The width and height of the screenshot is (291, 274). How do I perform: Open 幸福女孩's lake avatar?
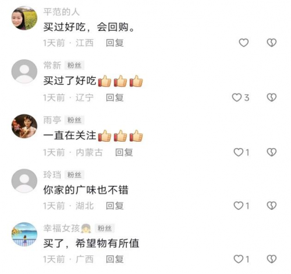pyautogui.click(x=24, y=234)
